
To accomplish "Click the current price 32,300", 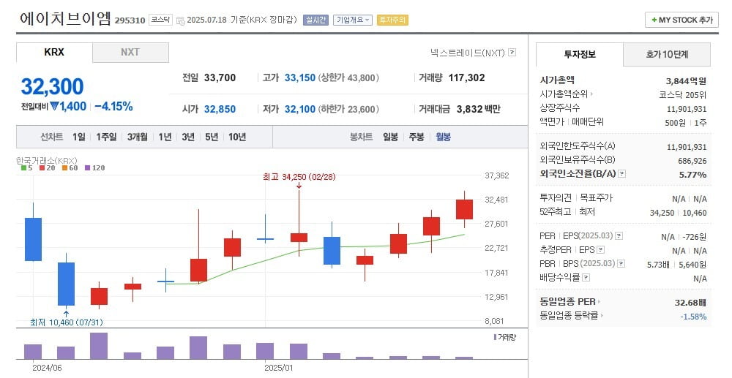I will point(52,87).
